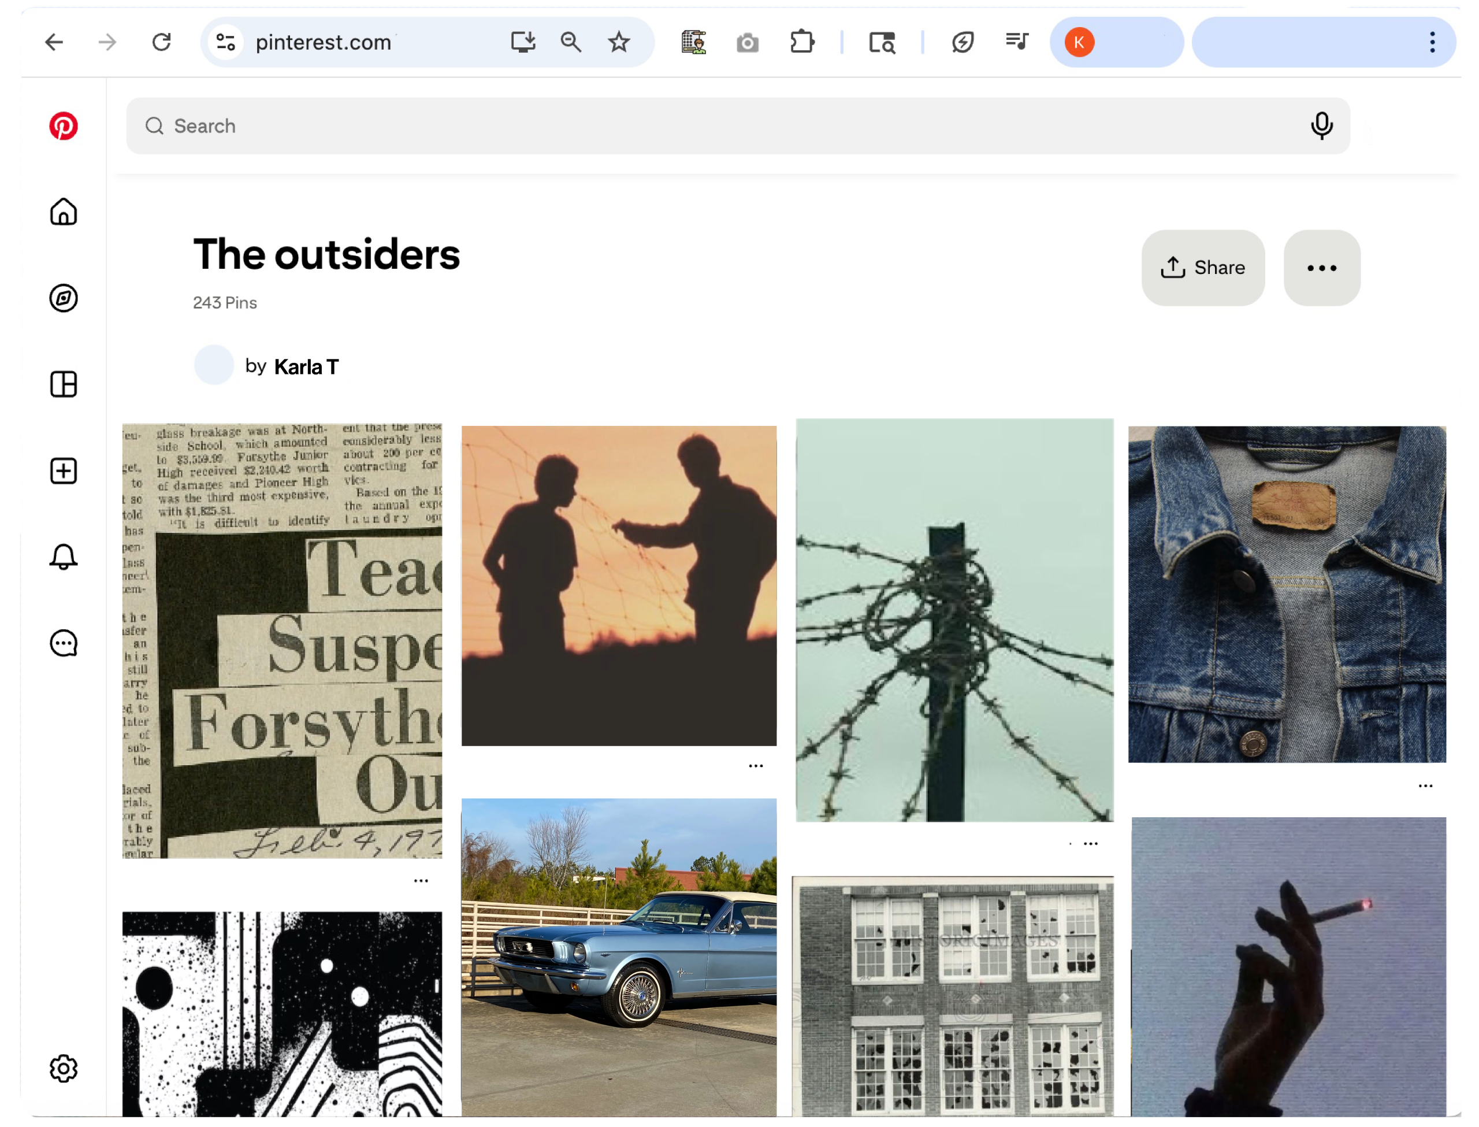Open the Settings gear icon
Viewport: 1479px width, 1127px height.
coord(64,1069)
